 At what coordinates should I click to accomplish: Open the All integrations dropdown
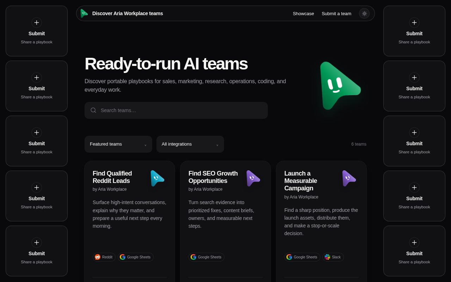pyautogui.click(x=190, y=144)
